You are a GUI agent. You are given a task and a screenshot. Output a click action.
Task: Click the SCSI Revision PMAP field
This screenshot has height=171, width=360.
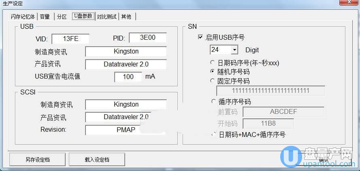126,130
